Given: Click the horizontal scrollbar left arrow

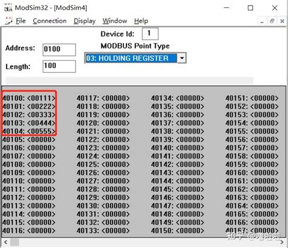Looking at the screenshot, I should [6, 242].
